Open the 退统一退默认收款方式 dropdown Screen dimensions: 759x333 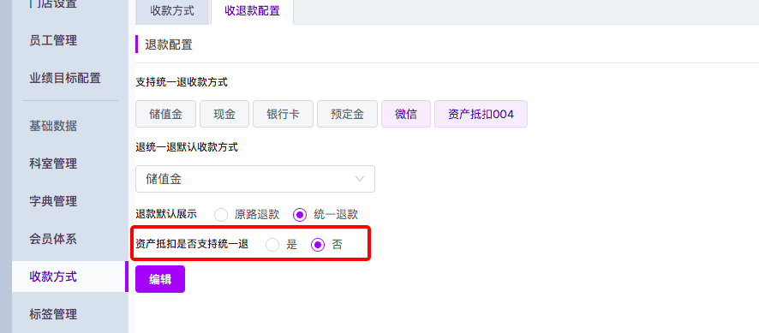255,179
